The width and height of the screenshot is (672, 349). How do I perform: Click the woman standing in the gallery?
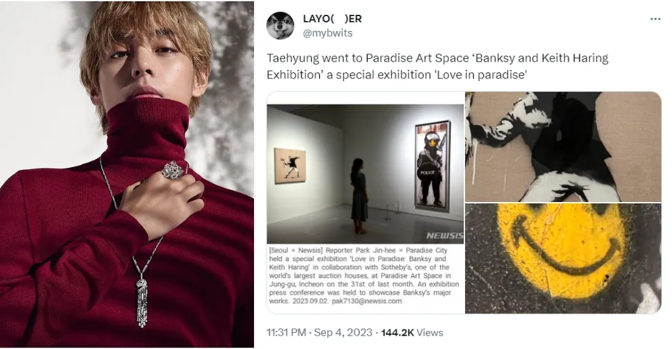359,196
